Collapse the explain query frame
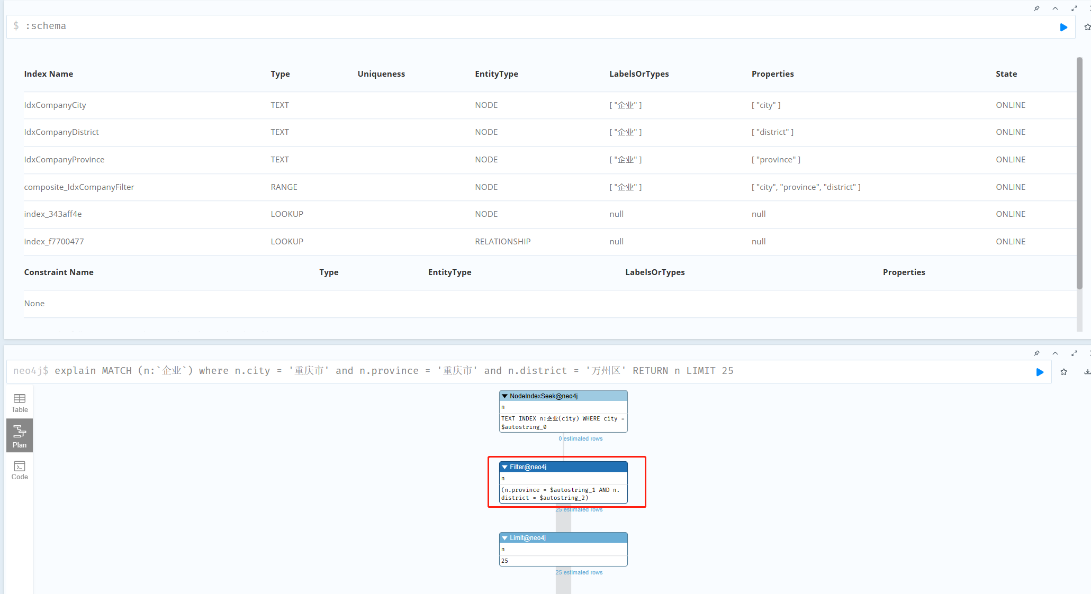Screen dimensions: 1091x594 pos(1055,353)
